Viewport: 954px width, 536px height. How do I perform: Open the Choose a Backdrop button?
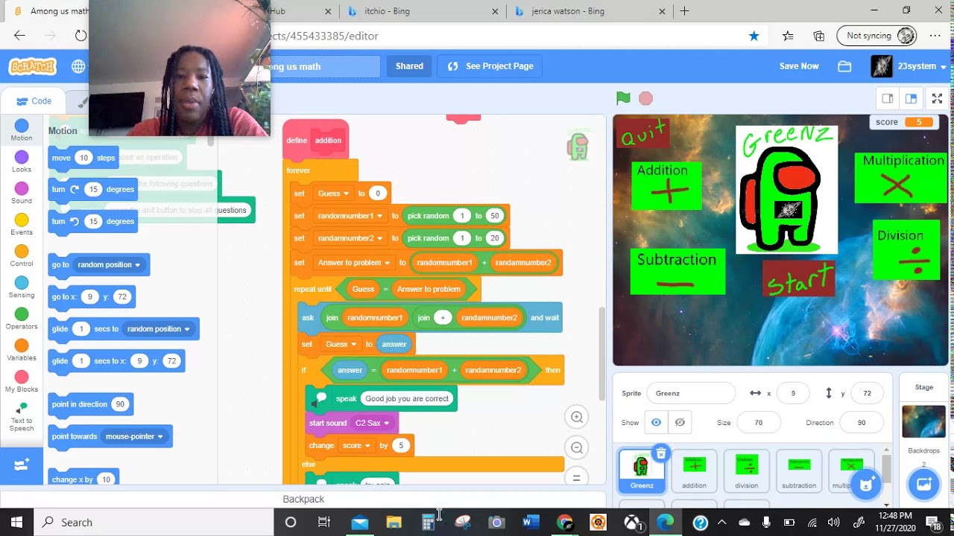click(x=923, y=485)
